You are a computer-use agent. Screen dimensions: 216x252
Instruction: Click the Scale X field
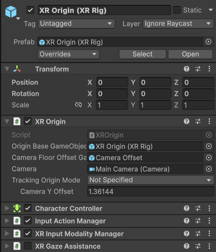[x=112, y=105]
